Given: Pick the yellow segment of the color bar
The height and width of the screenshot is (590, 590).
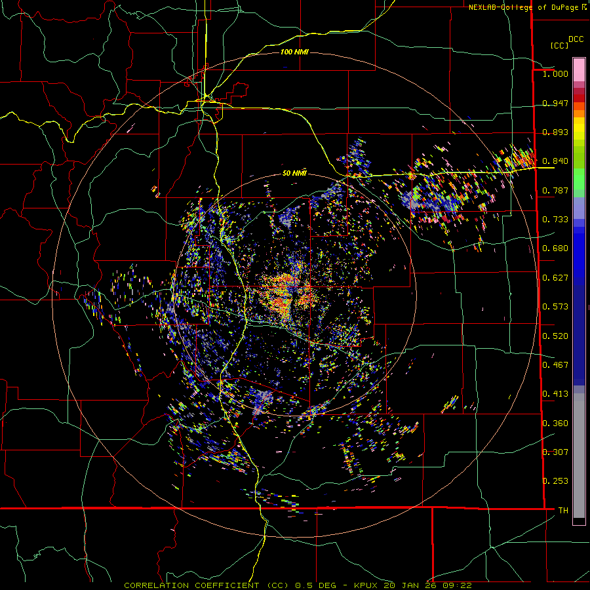Looking at the screenshot, I should [x=579, y=128].
